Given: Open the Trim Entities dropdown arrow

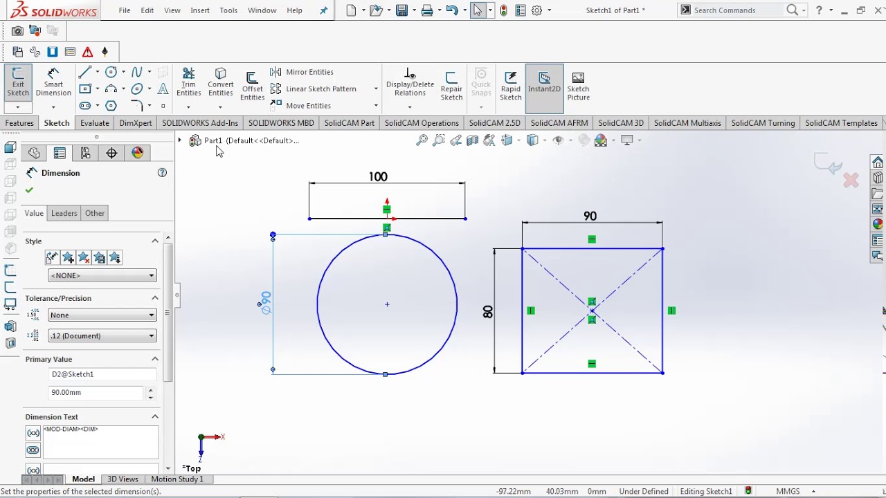Looking at the screenshot, I should [188, 107].
